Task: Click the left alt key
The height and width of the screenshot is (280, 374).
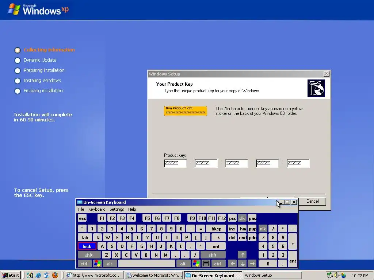Action: (x=110, y=264)
